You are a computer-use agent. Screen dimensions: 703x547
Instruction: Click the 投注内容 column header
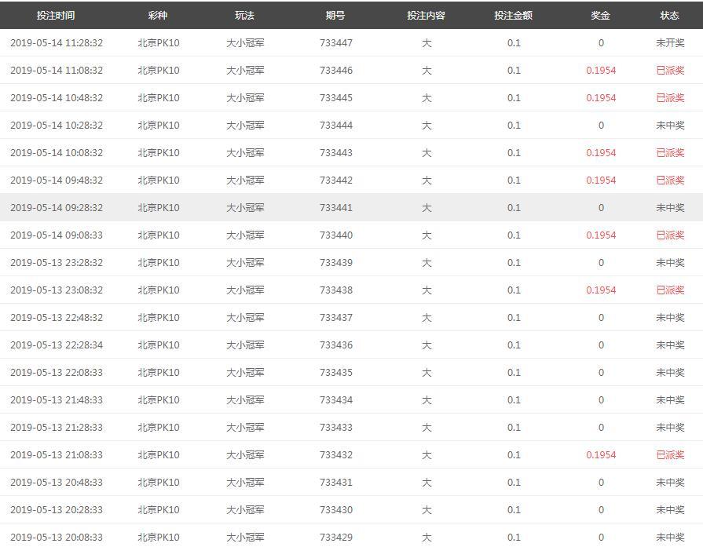coord(426,16)
